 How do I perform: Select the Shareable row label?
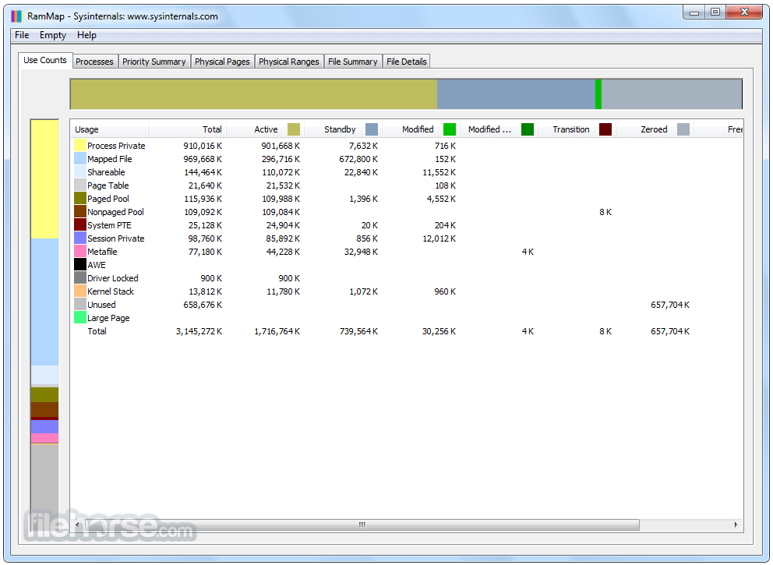(106, 172)
